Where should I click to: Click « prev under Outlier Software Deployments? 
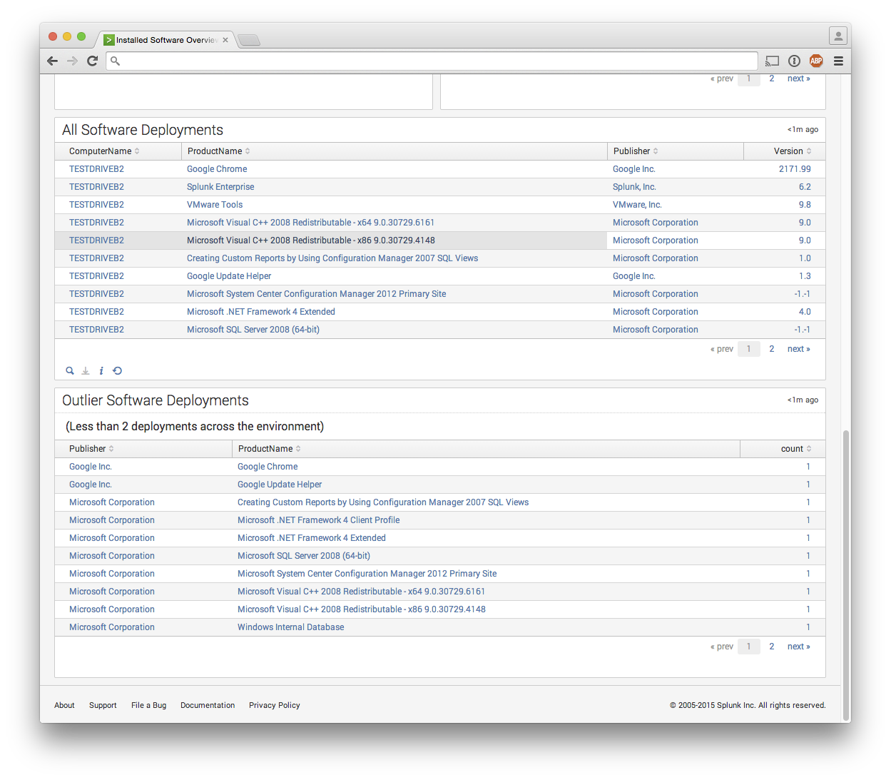(x=722, y=647)
